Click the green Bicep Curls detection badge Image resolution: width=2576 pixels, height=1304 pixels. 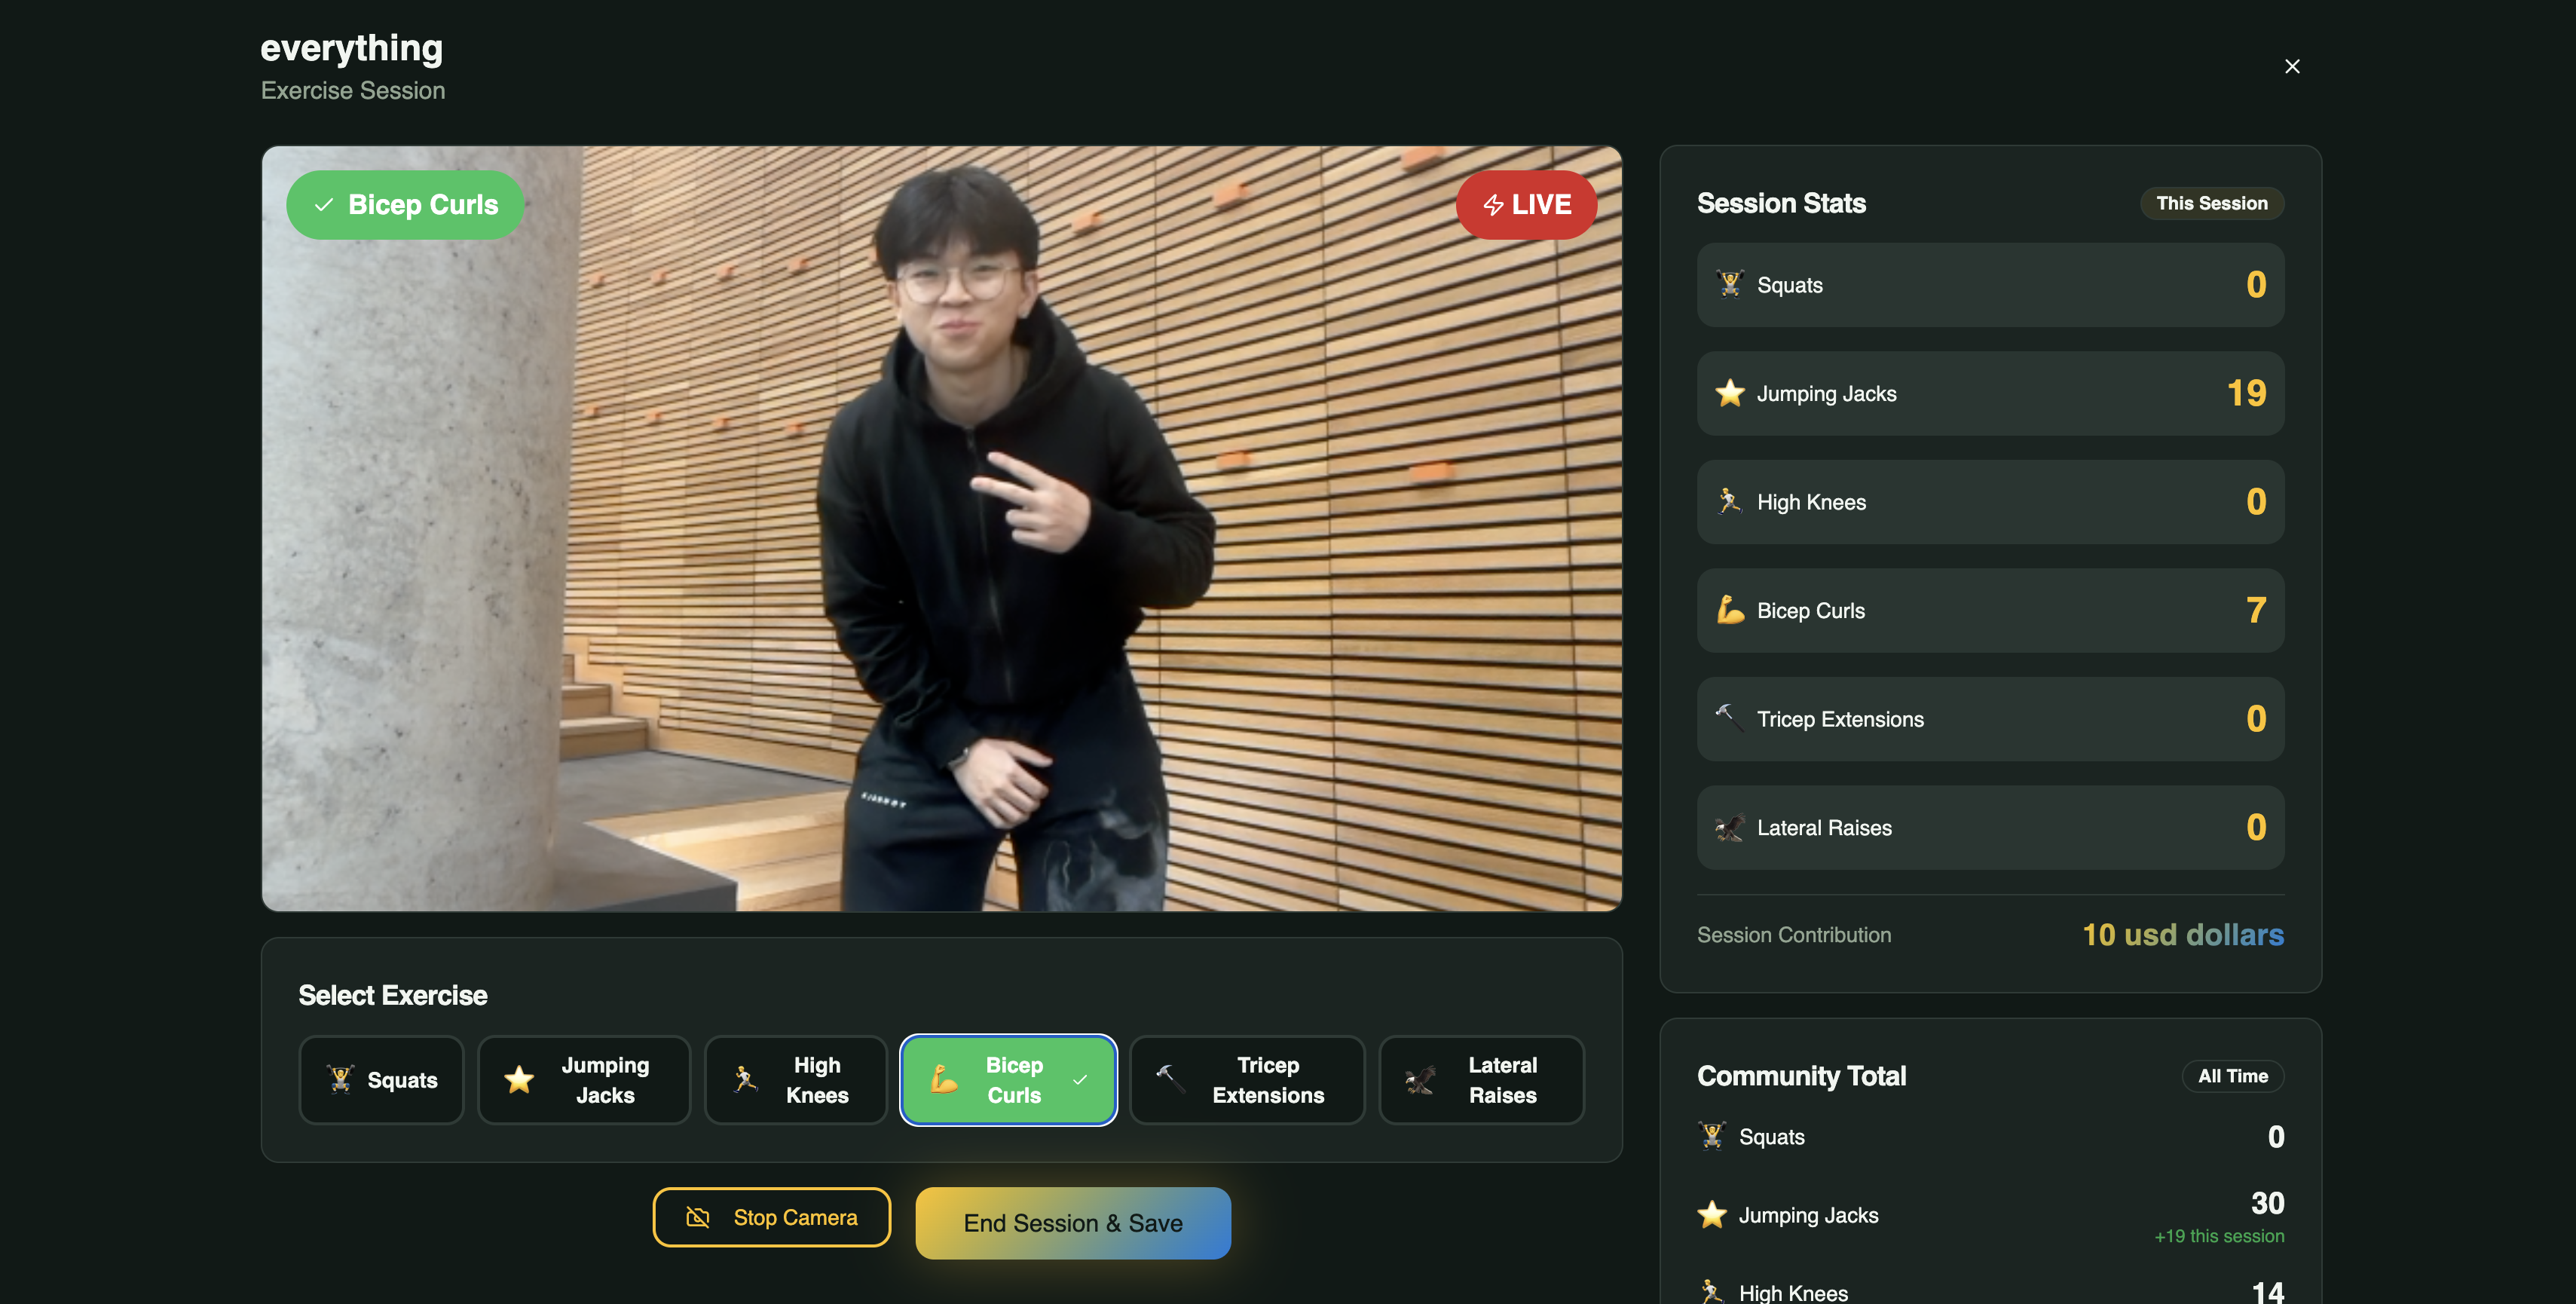tap(405, 204)
